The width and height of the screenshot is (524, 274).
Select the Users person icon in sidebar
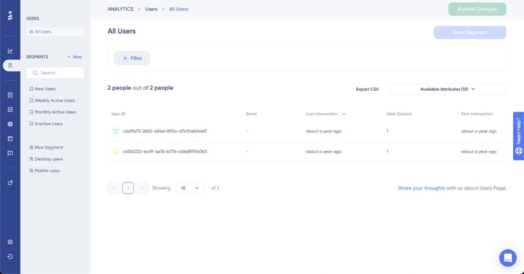pos(9,65)
